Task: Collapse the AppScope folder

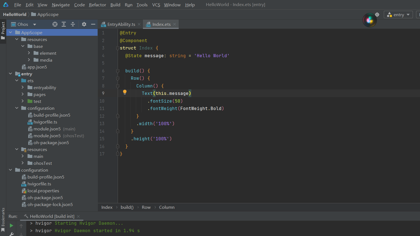Action: (10, 32)
